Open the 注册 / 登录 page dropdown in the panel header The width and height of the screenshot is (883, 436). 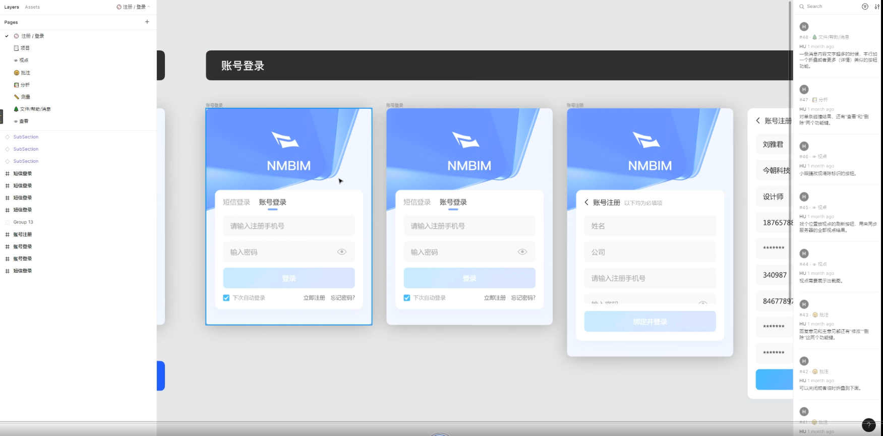(x=133, y=7)
